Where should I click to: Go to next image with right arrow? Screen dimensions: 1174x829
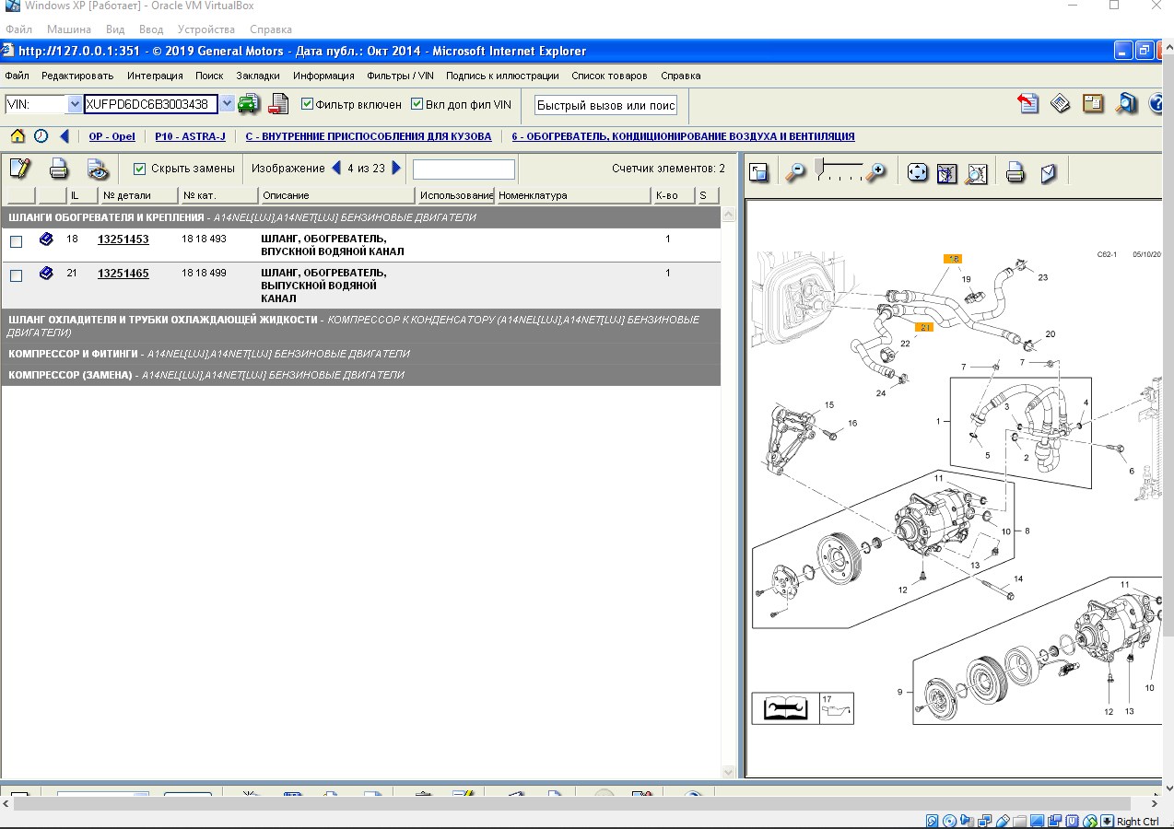(397, 168)
